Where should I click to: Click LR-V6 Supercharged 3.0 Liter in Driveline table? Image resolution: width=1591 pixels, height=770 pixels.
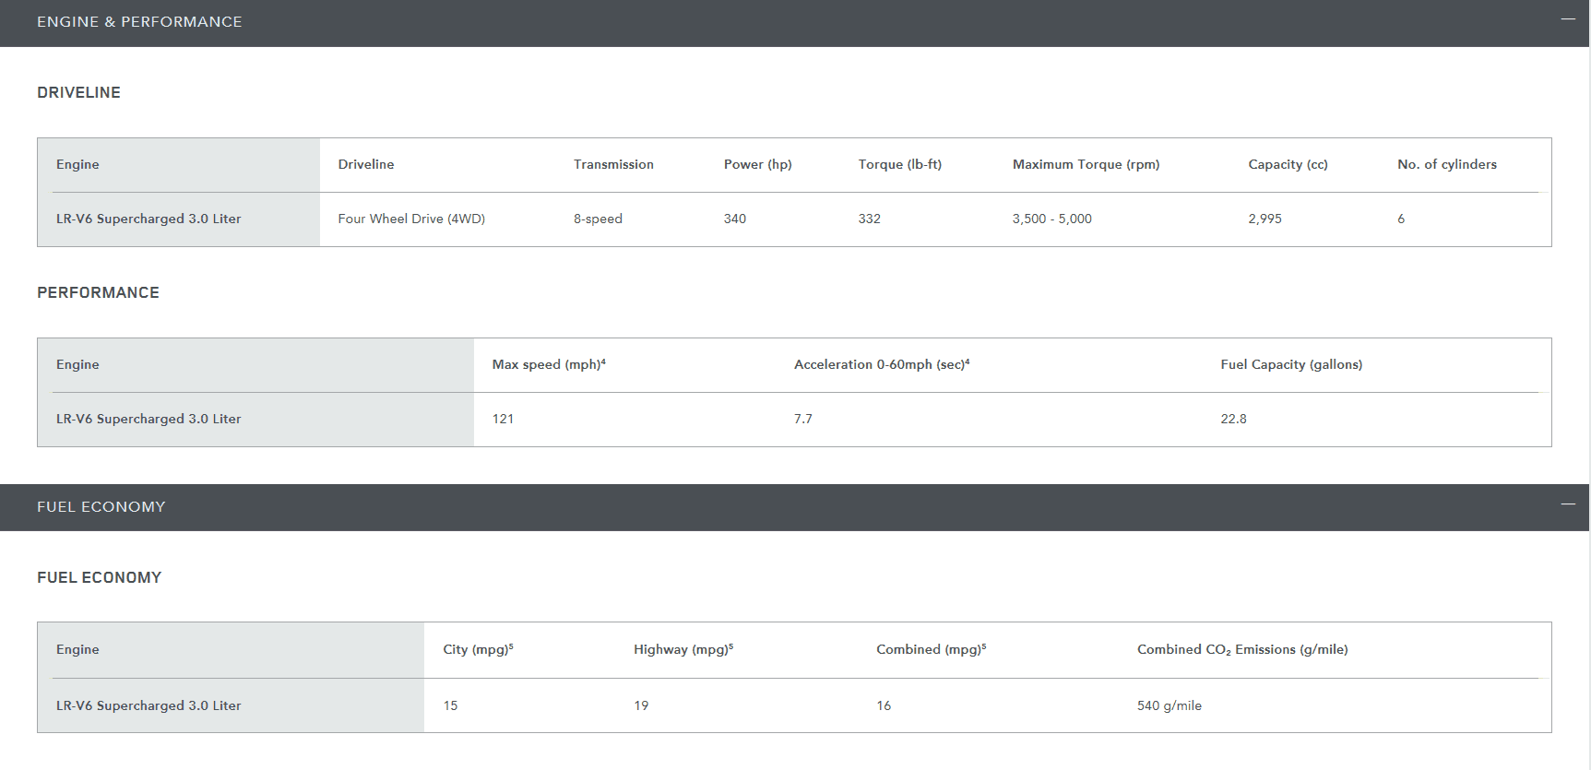[148, 219]
